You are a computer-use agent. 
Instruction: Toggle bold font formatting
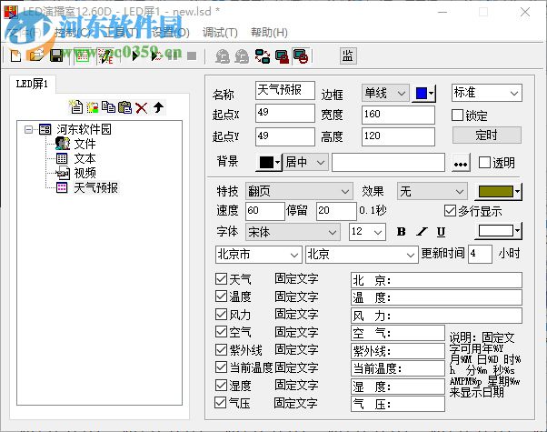coord(401,232)
